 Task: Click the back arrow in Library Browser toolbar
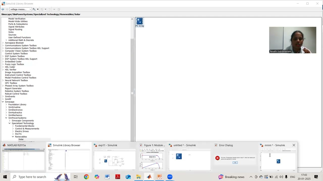[3, 9]
